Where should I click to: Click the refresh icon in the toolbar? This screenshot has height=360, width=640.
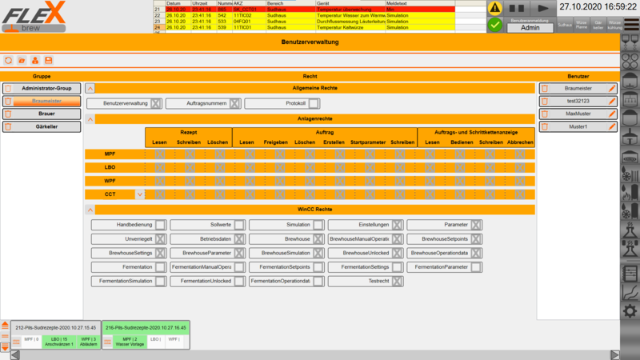tap(9, 60)
